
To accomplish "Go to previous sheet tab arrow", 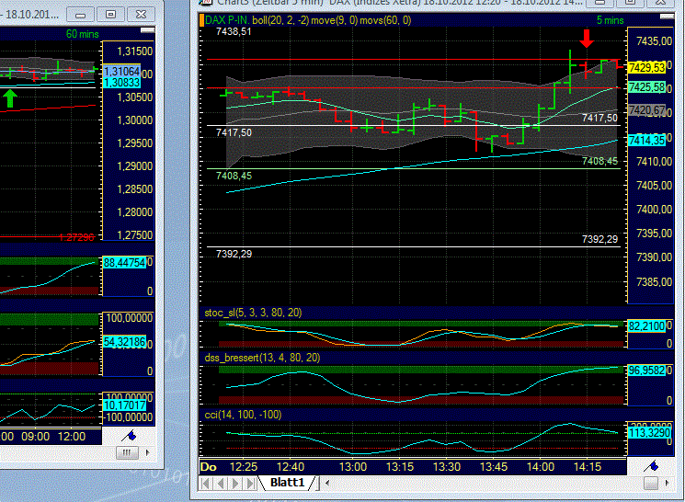I will [221, 484].
